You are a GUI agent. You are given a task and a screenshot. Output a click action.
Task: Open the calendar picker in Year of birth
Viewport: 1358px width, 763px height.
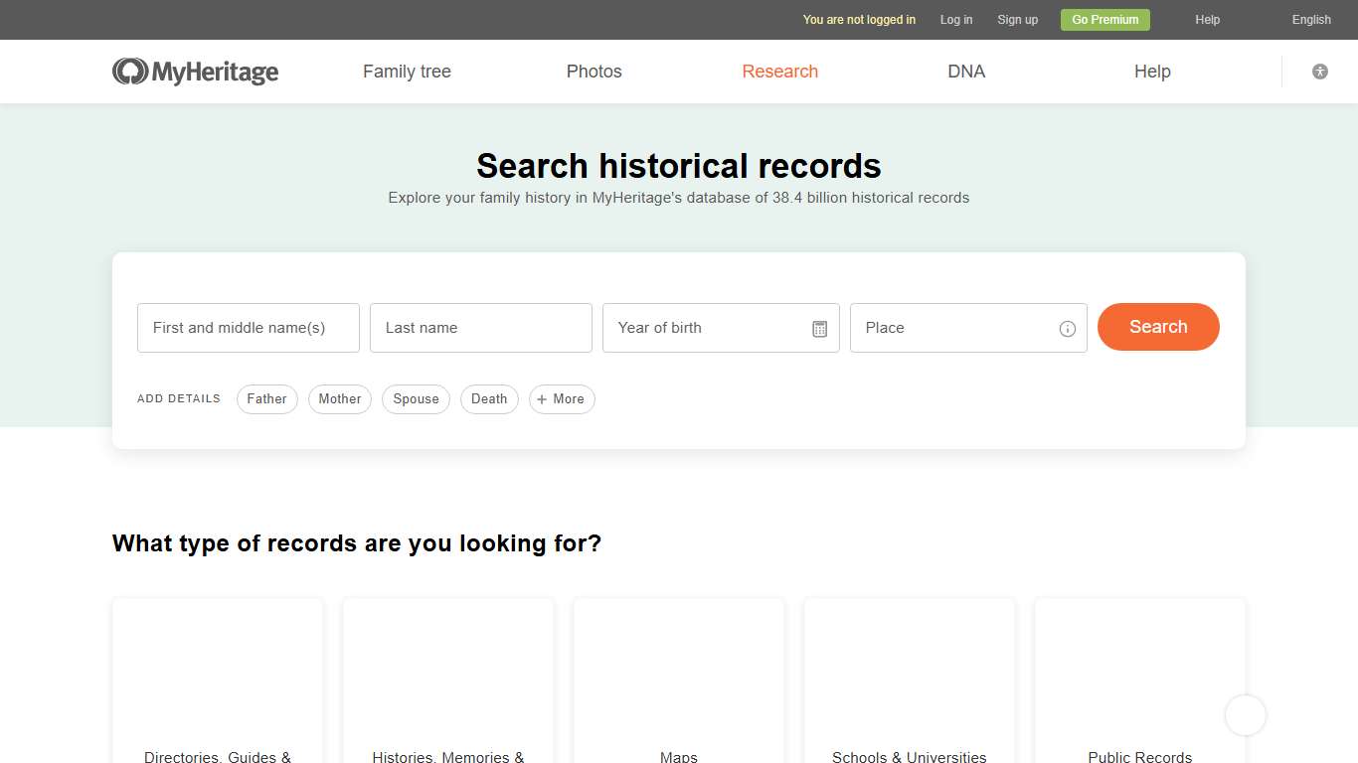(x=819, y=328)
